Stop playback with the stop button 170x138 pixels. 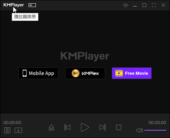pyautogui.click(x=119, y=127)
